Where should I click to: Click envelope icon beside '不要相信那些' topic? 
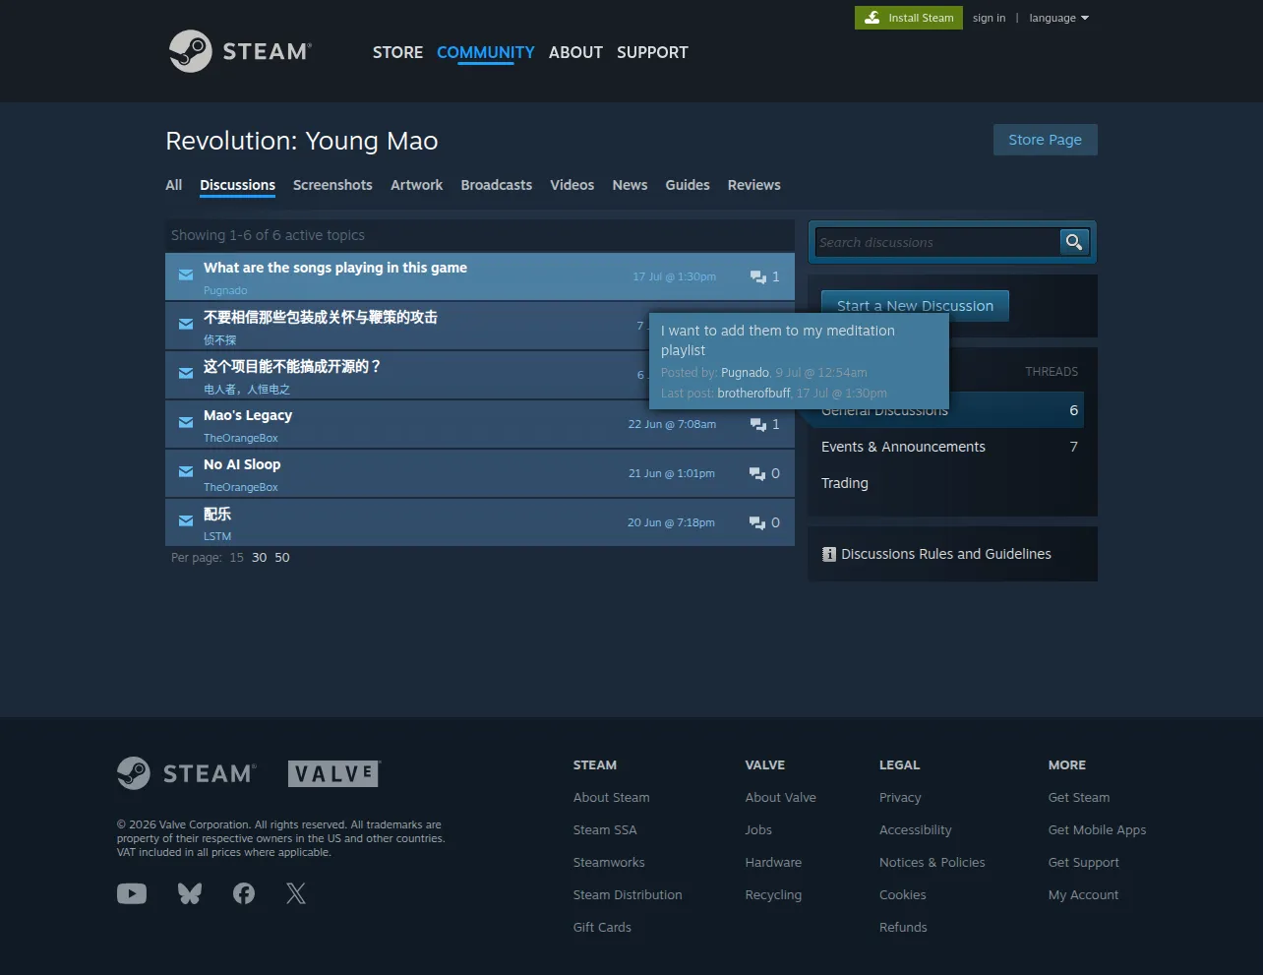186,325
